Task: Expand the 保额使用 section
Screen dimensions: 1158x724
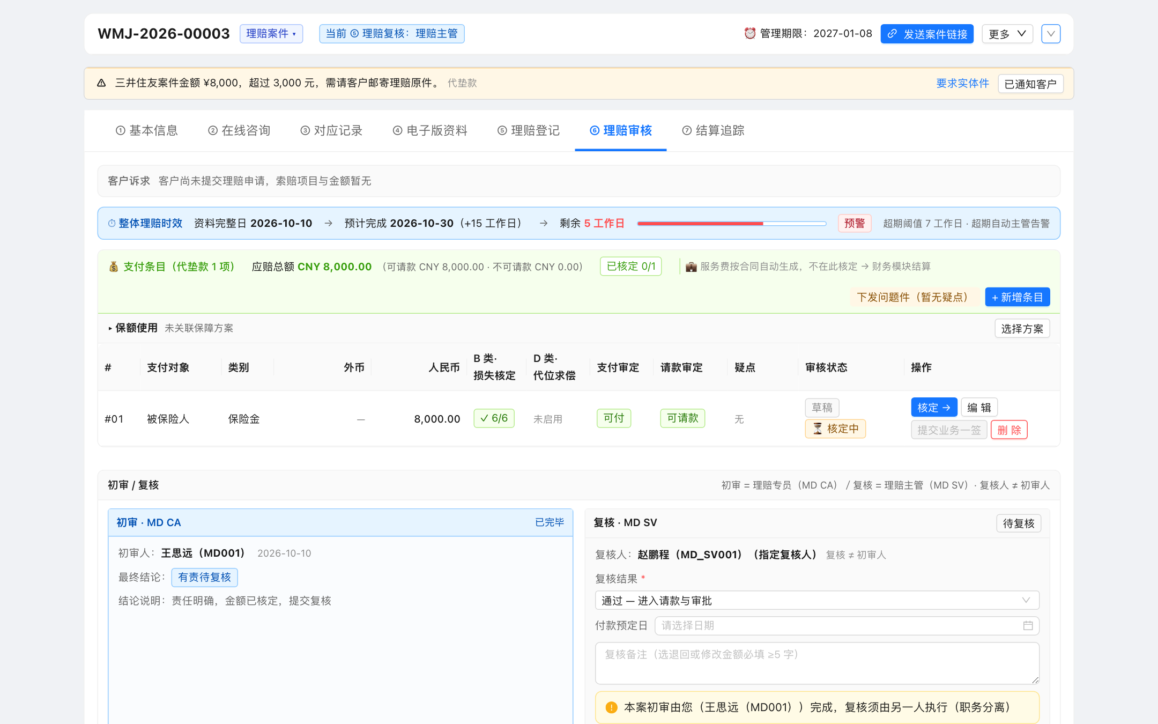Action: pyautogui.click(x=133, y=328)
